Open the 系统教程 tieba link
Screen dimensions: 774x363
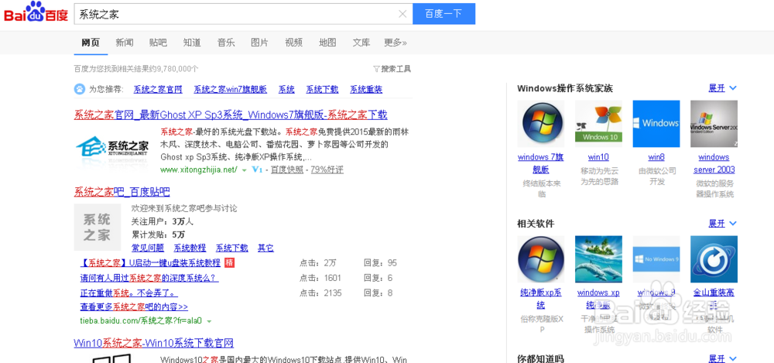(x=190, y=248)
